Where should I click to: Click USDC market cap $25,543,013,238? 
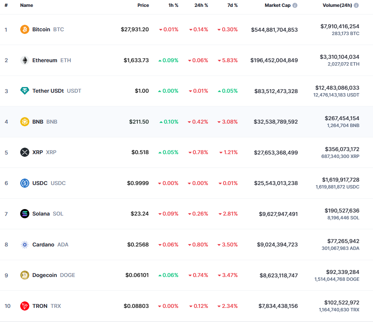[x=276, y=183]
